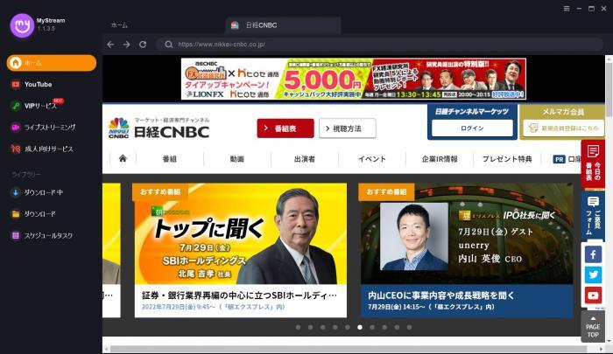Click the ログイン button

click(x=472, y=128)
